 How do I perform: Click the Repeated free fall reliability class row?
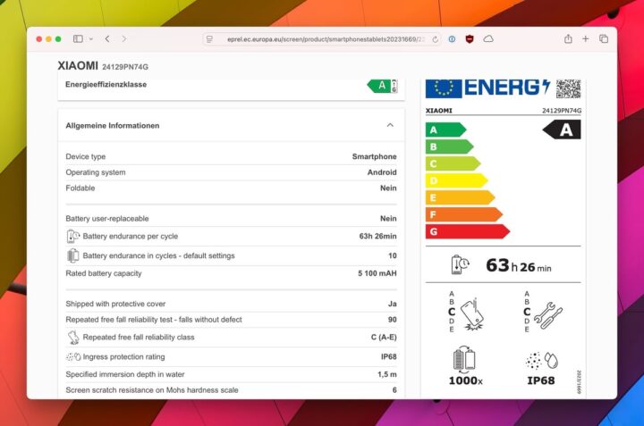231,338
